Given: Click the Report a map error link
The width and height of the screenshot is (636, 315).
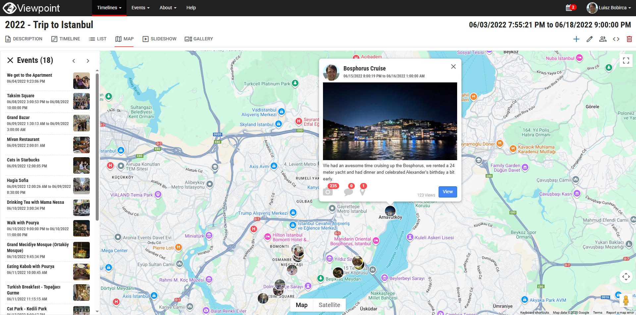Looking at the screenshot, I should [620, 312].
